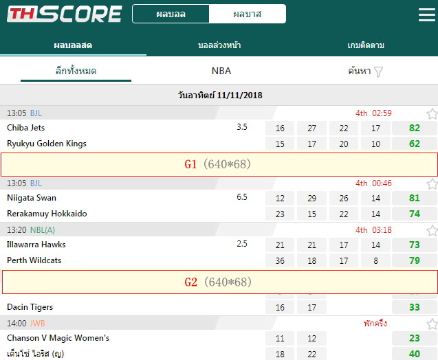
Task: Click Illawarra Hawks total score 73
Action: pos(414,245)
